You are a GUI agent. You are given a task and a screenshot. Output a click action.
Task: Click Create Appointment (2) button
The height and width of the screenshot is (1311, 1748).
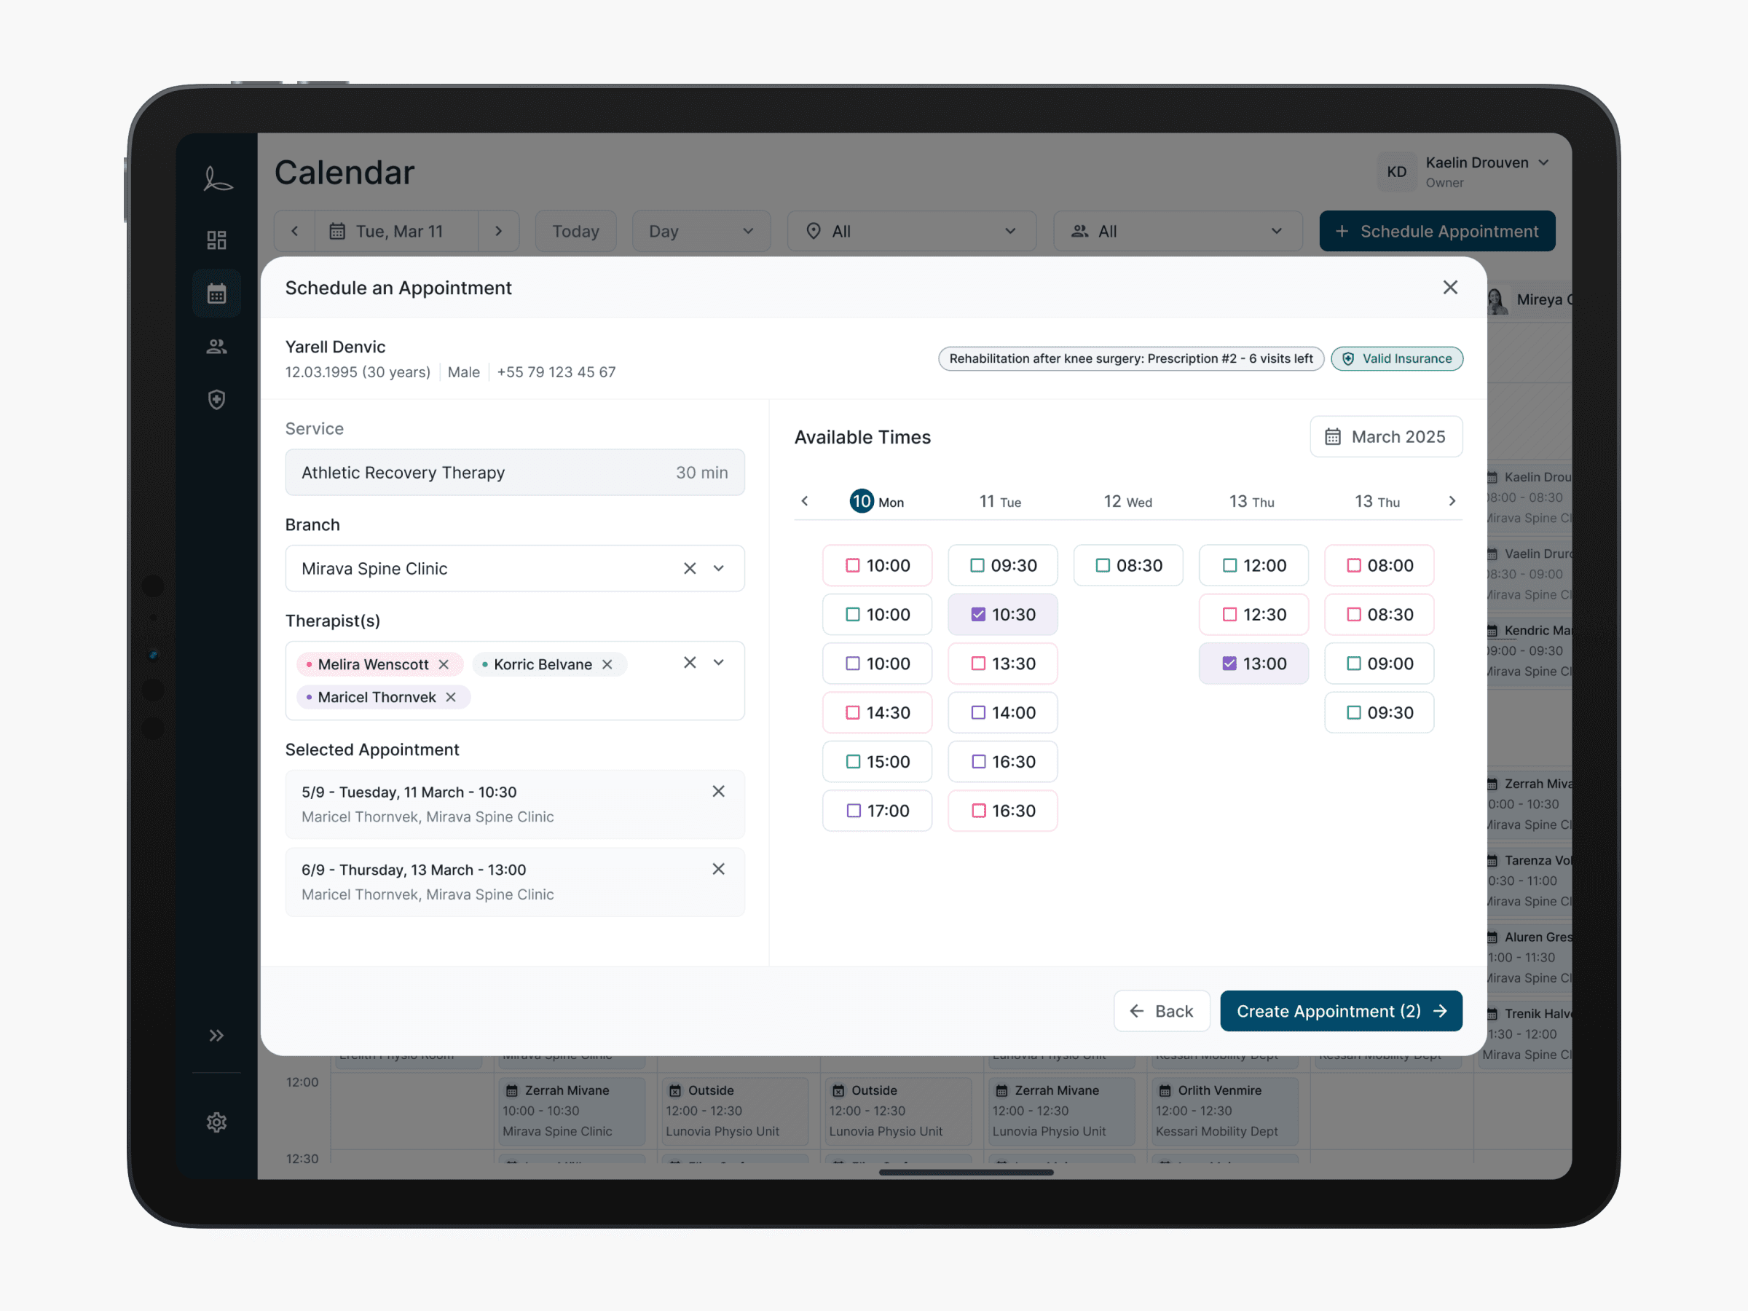[x=1340, y=1011]
